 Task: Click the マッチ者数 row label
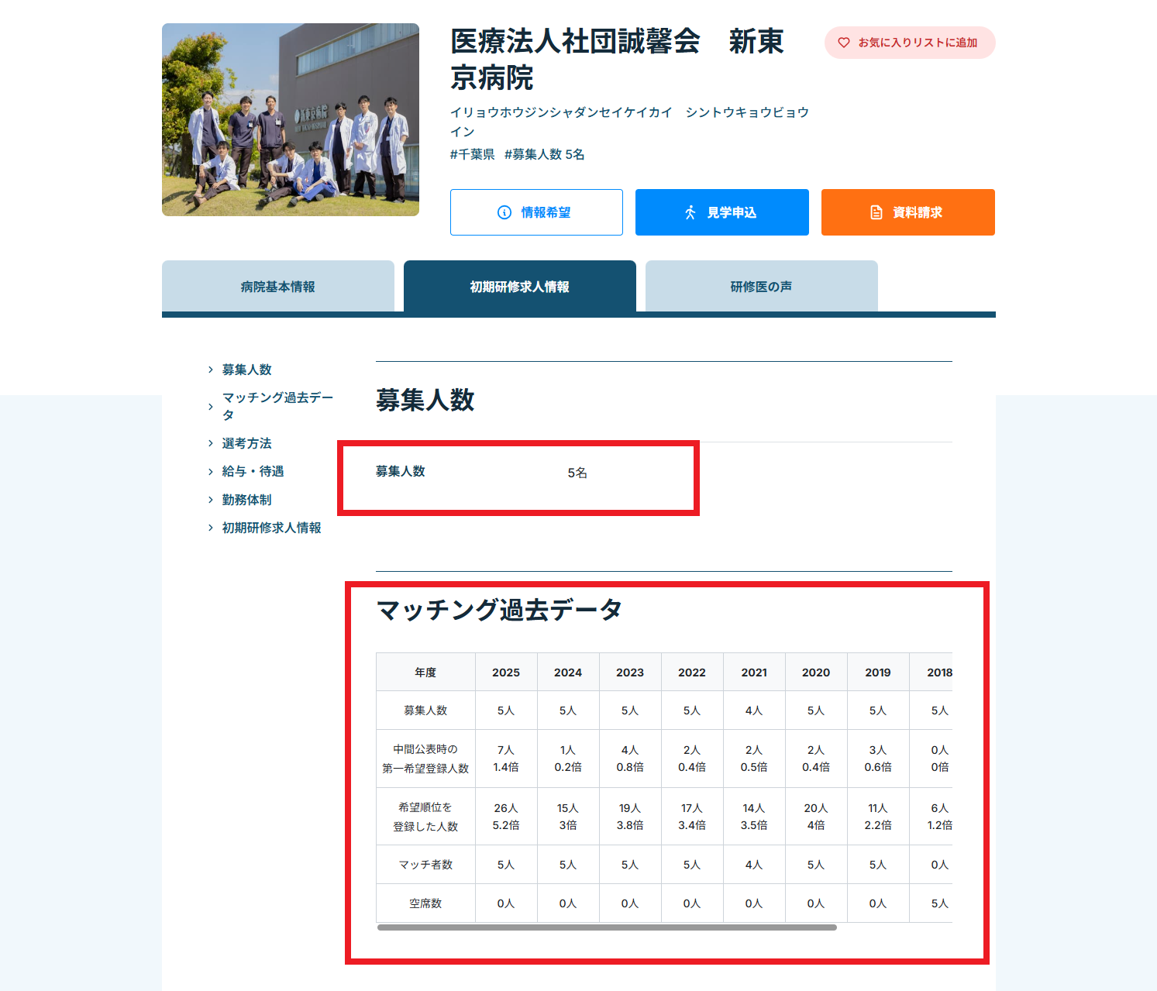(x=425, y=865)
